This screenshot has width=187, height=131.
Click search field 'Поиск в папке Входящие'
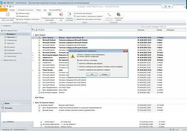click(163, 27)
